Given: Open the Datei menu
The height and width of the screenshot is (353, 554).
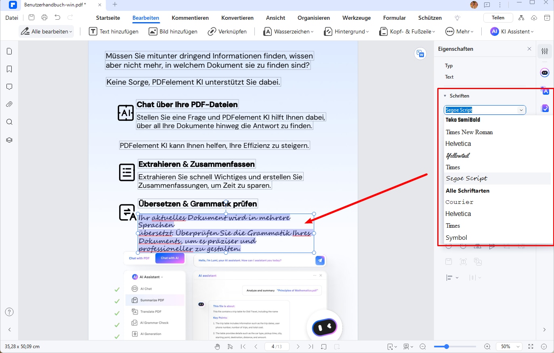Looking at the screenshot, I should point(12,18).
